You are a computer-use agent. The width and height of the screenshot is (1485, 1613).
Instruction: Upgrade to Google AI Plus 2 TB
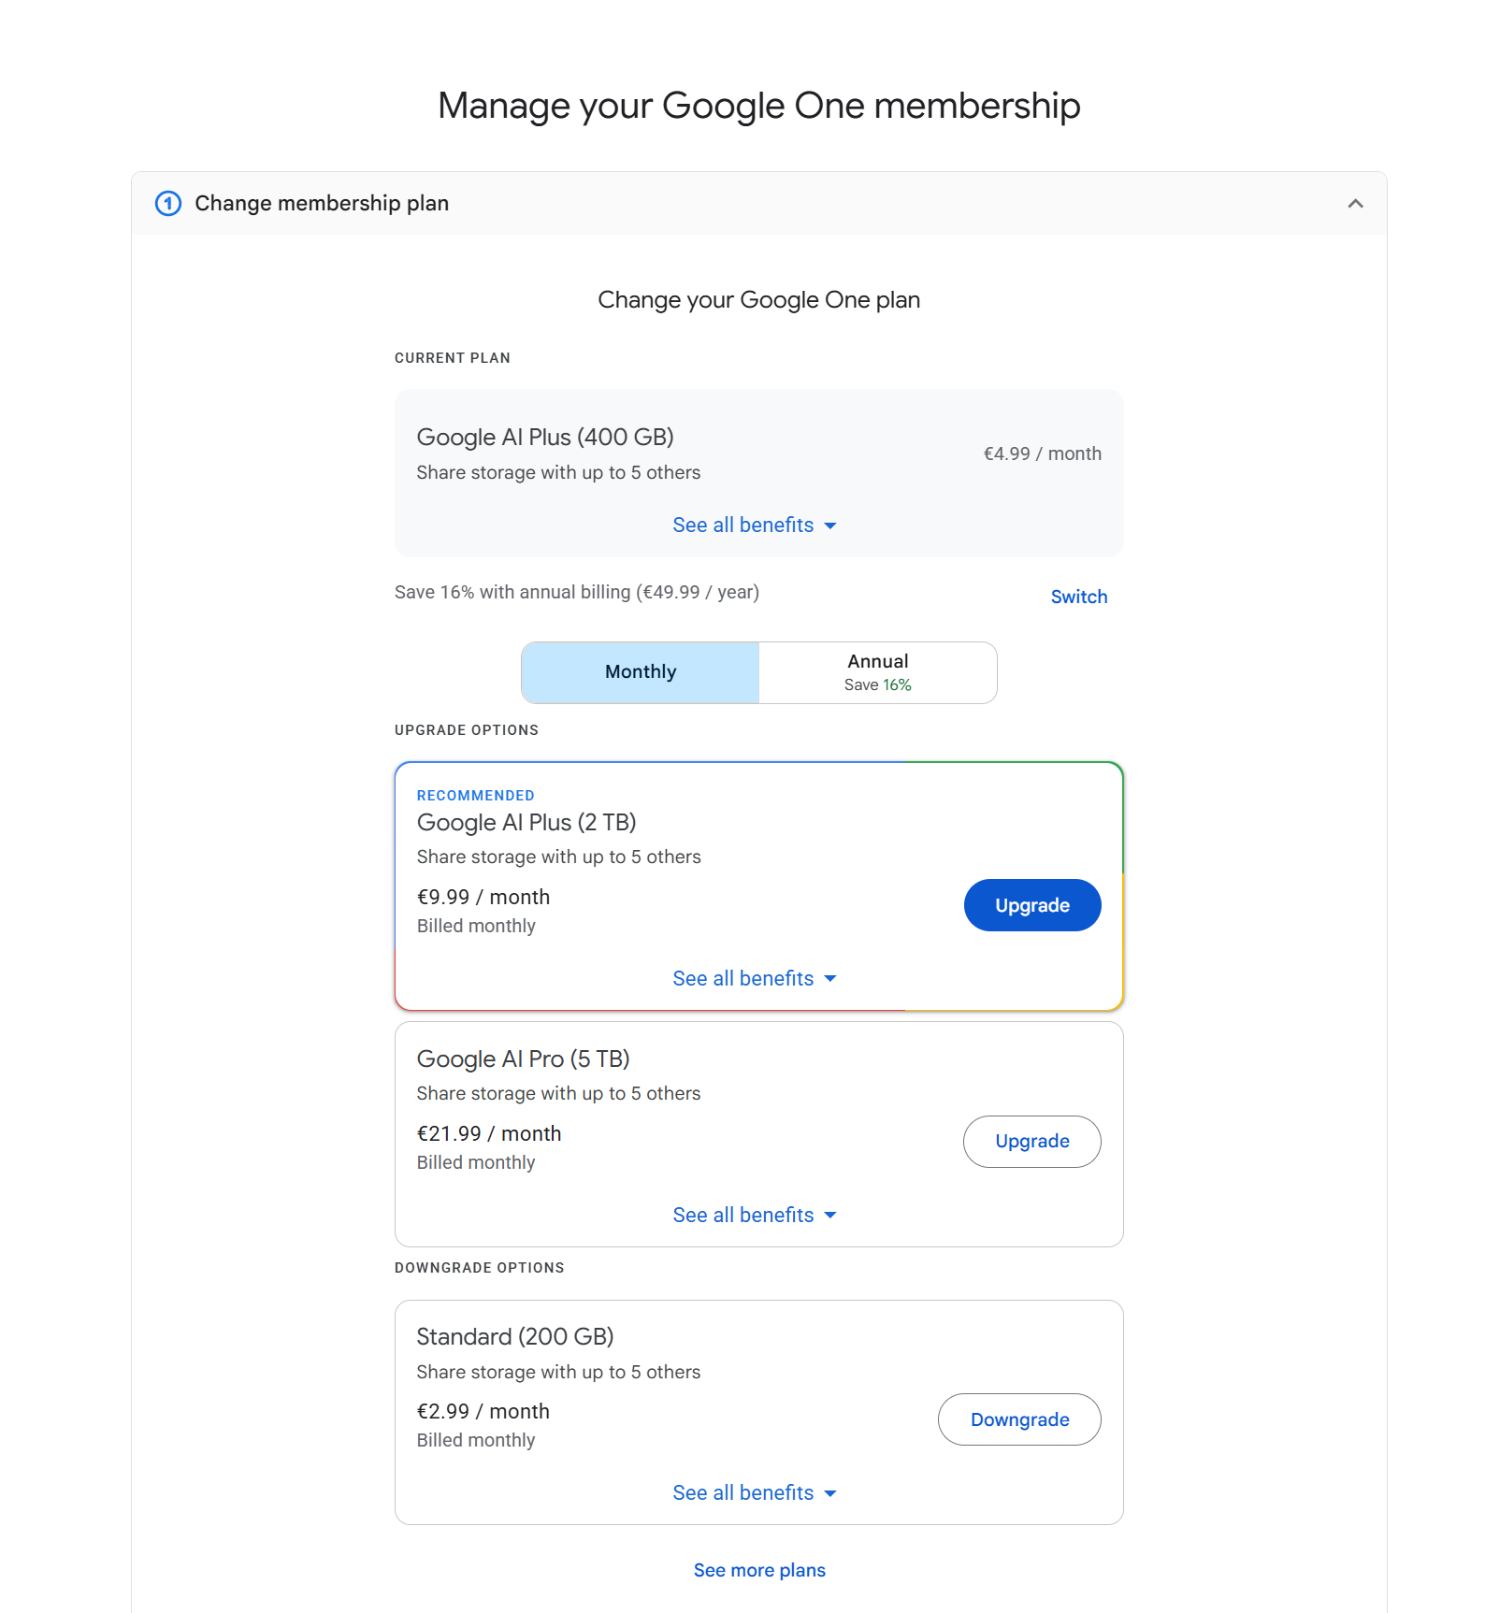1032,905
